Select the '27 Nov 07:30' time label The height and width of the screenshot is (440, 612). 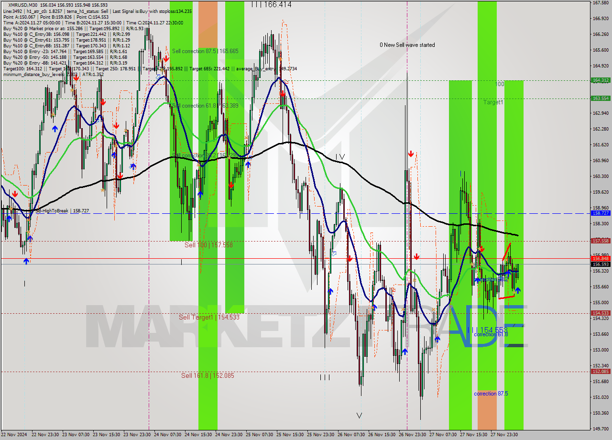442,435
